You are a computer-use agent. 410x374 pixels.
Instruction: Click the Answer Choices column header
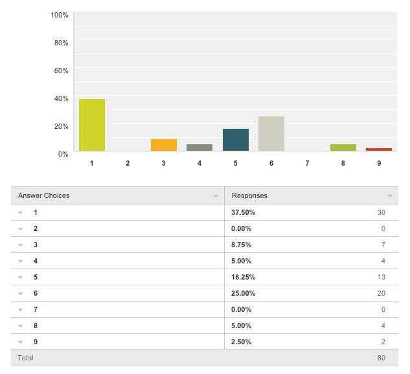click(x=44, y=195)
